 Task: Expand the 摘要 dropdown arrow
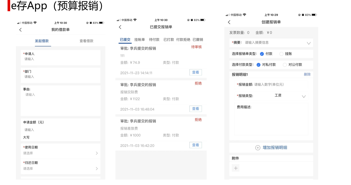click(x=309, y=43)
